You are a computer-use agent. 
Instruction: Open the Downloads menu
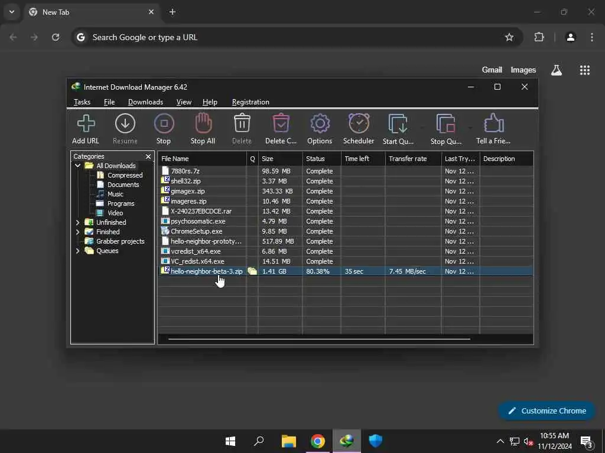[145, 102]
